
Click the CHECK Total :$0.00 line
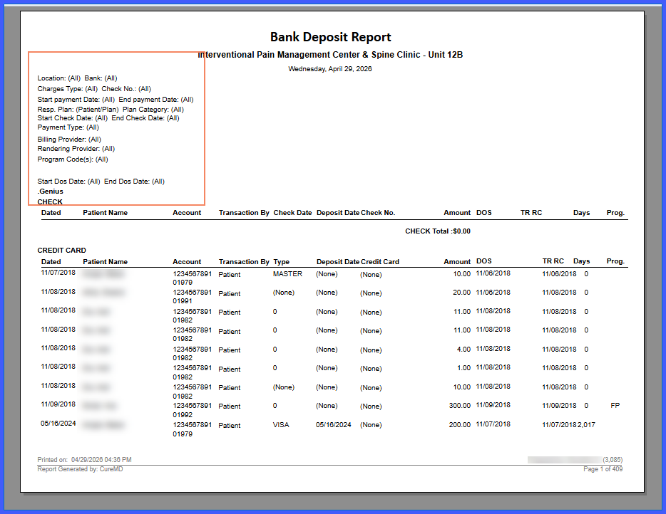coord(438,231)
